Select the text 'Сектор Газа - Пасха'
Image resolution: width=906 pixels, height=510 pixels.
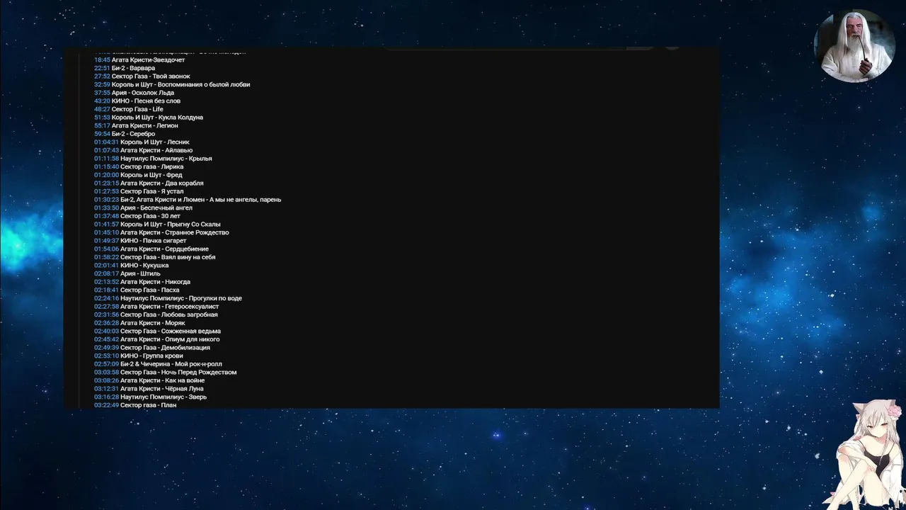(150, 290)
